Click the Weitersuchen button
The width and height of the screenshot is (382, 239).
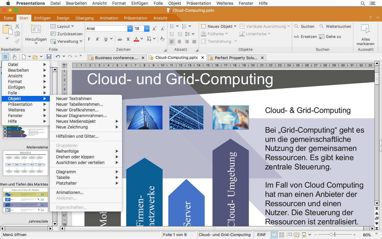[x=335, y=26]
